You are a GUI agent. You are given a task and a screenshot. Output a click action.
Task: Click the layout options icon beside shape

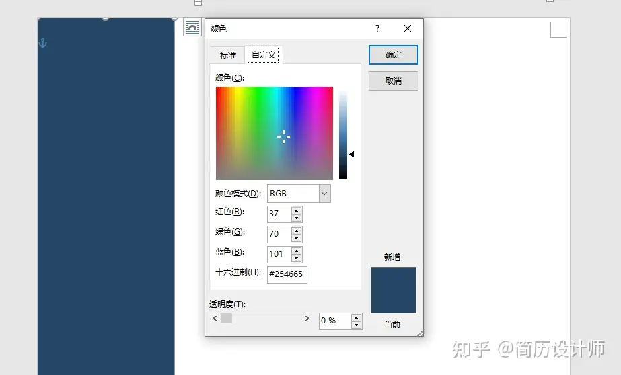click(192, 27)
